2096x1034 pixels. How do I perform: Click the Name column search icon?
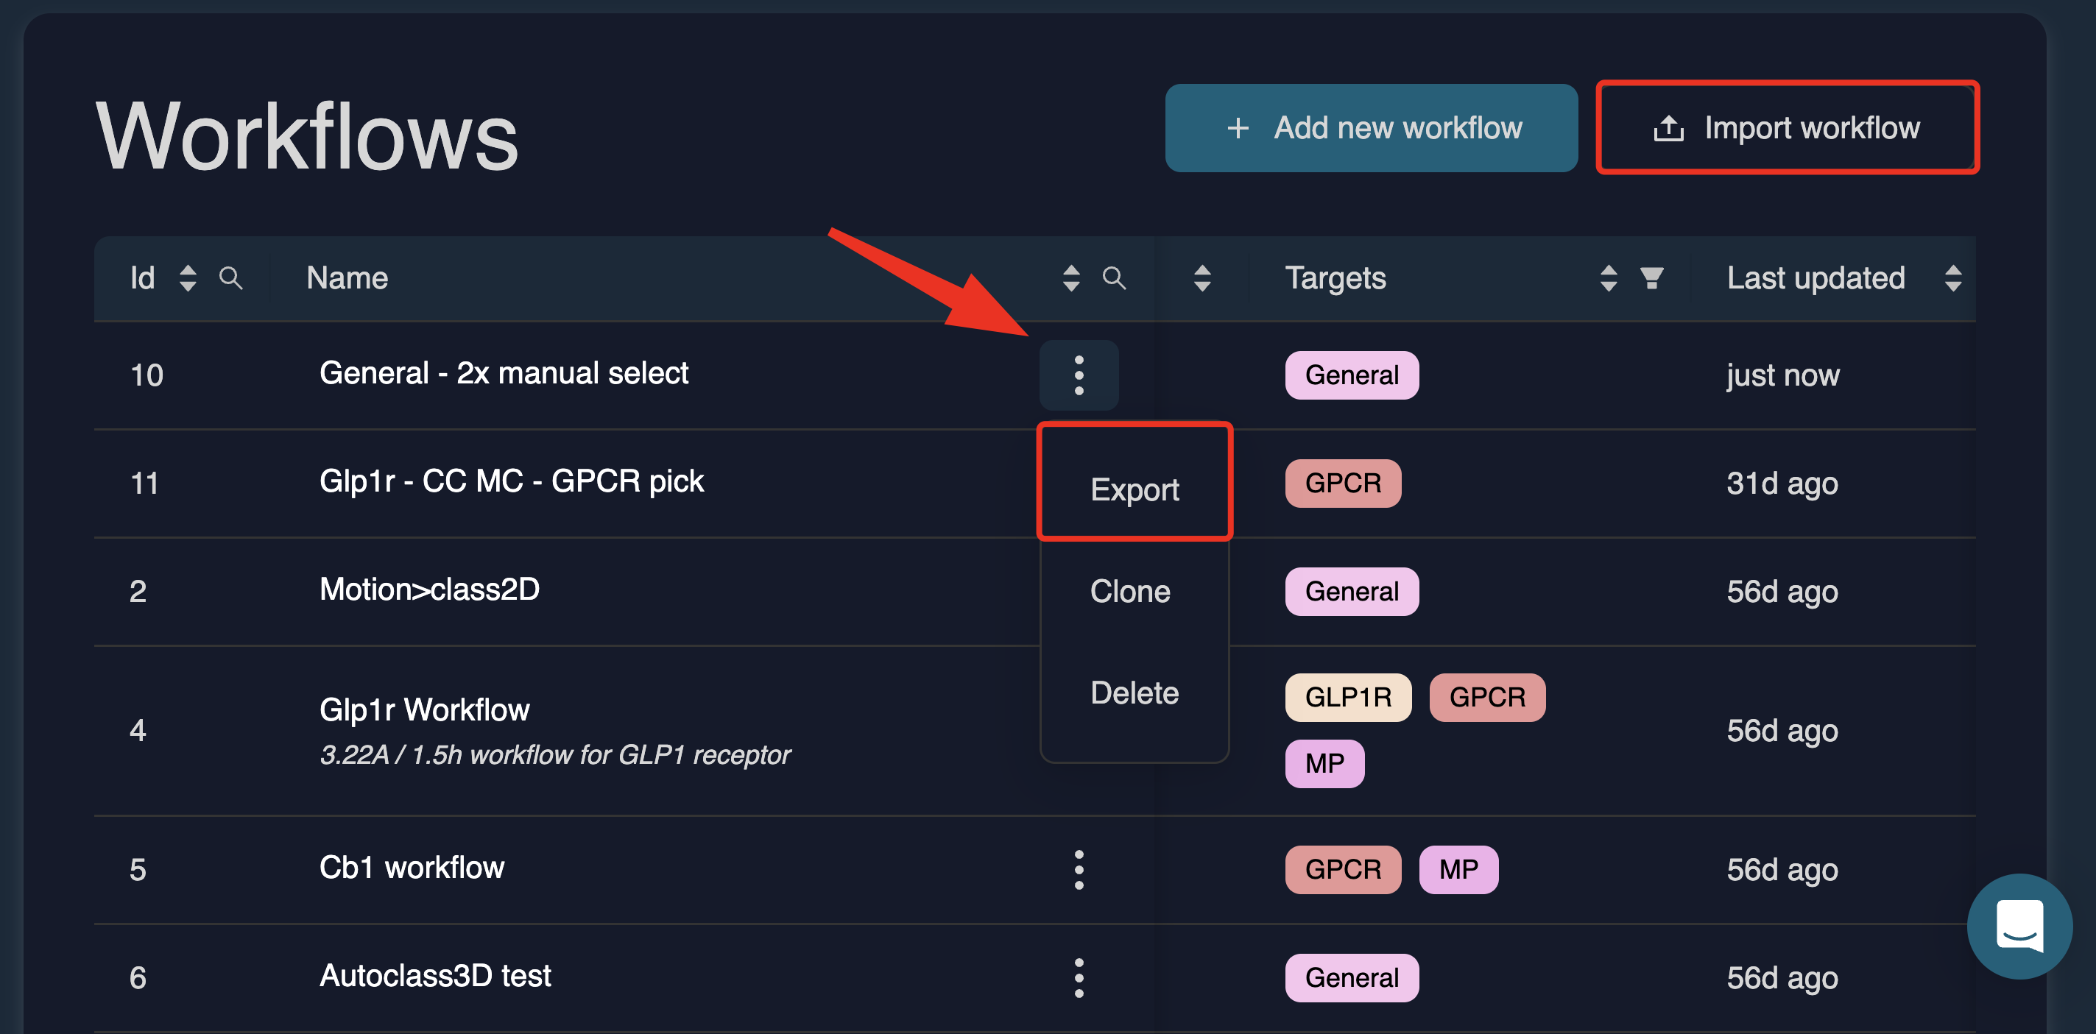point(1114,278)
